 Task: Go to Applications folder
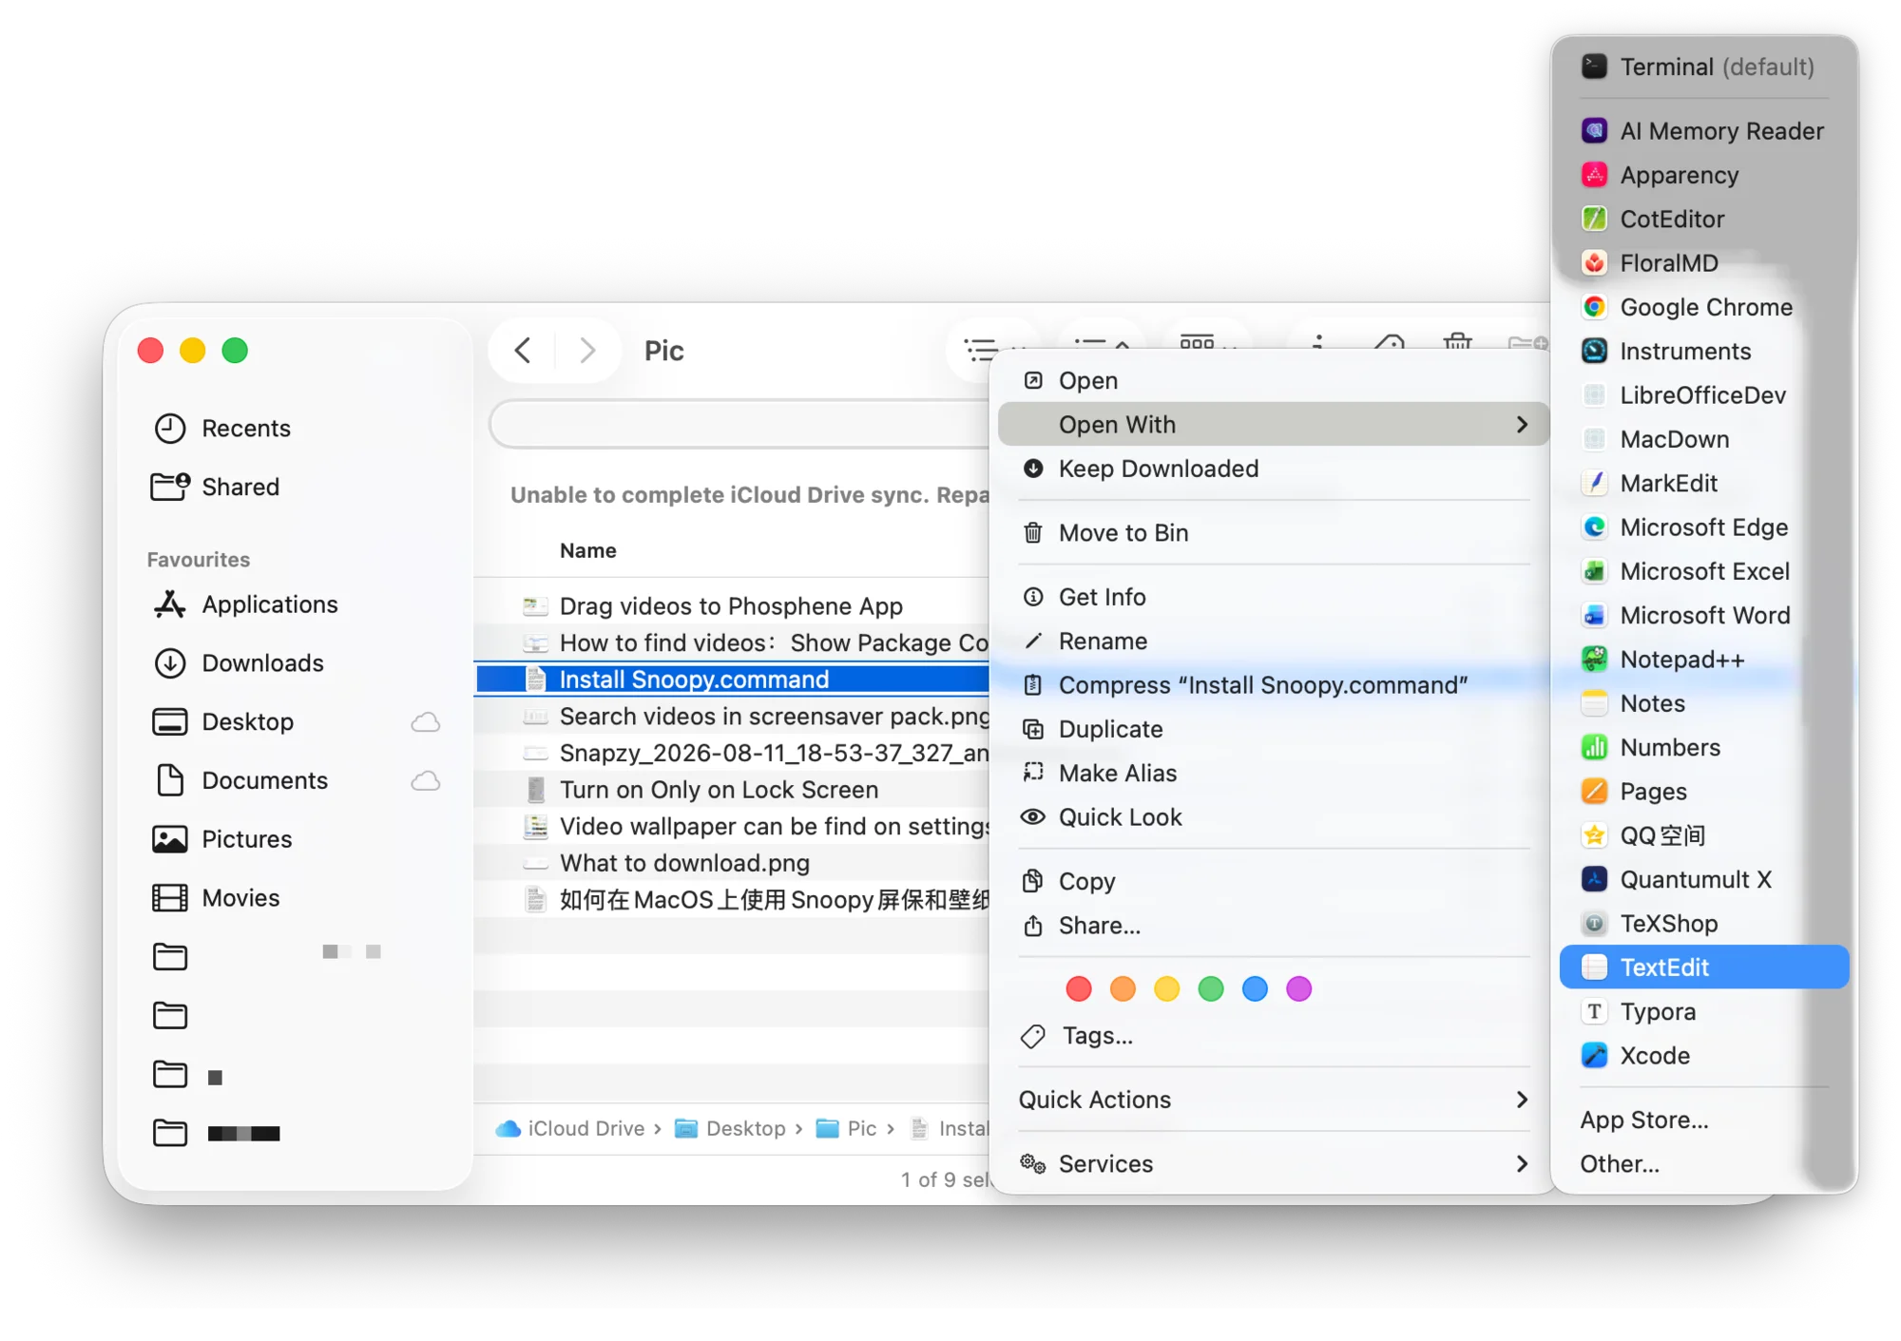click(x=295, y=604)
